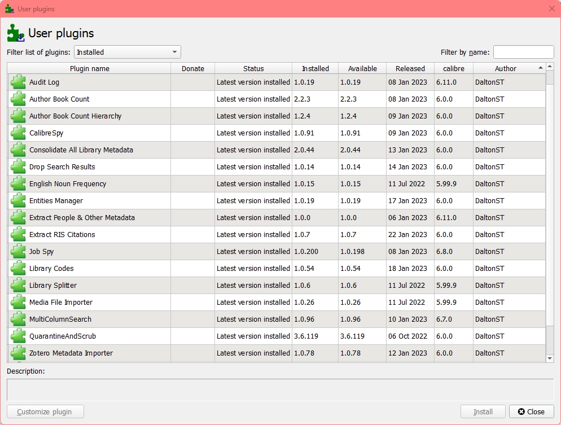561x425 pixels.
Task: Click the Library Splitter plugin icon
Action: pyautogui.click(x=18, y=285)
